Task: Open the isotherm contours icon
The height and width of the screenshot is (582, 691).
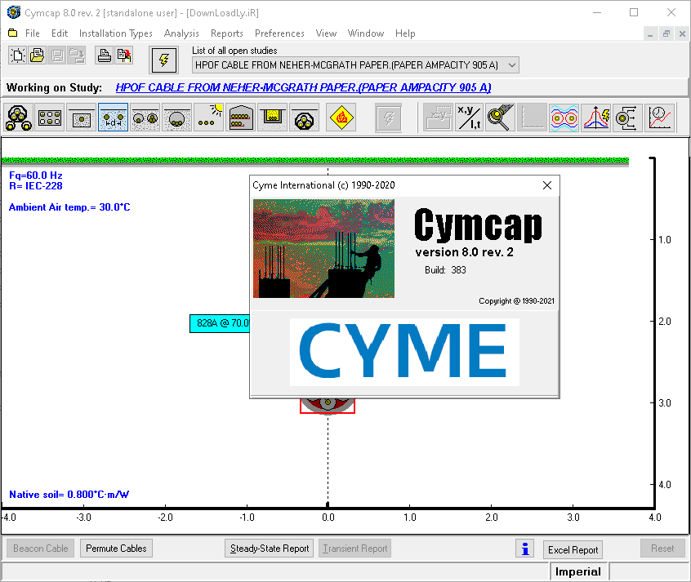Action: 564,118
